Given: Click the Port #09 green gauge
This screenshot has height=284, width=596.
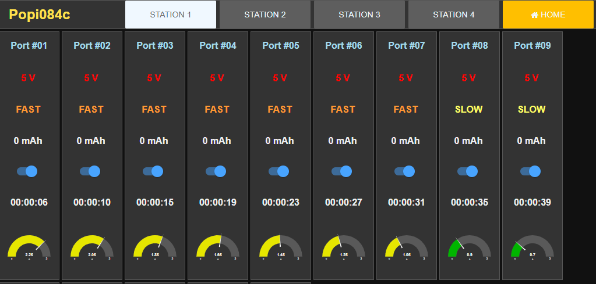Looking at the screenshot, I should 532,247.
